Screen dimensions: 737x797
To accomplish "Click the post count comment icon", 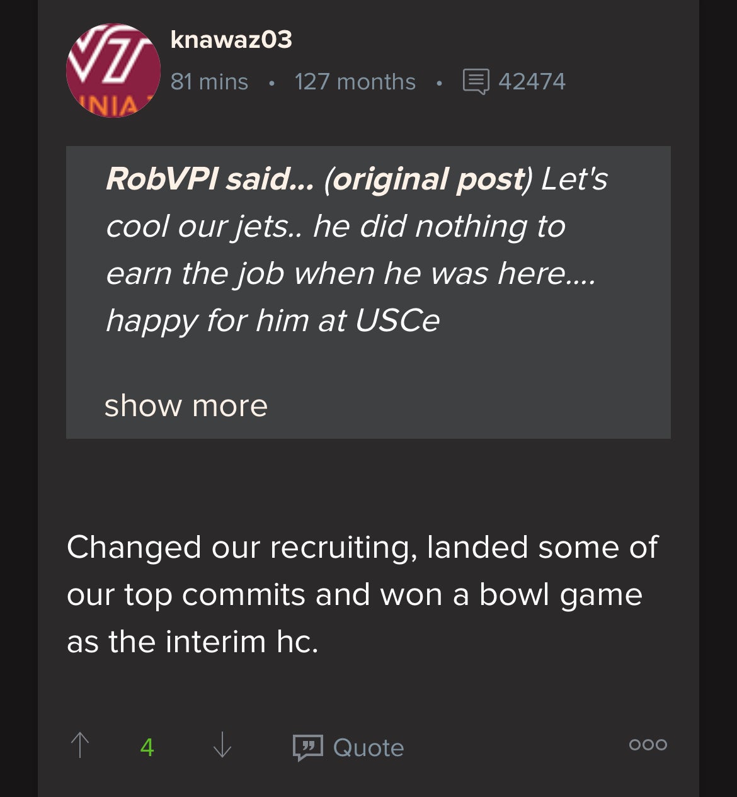I will [476, 82].
